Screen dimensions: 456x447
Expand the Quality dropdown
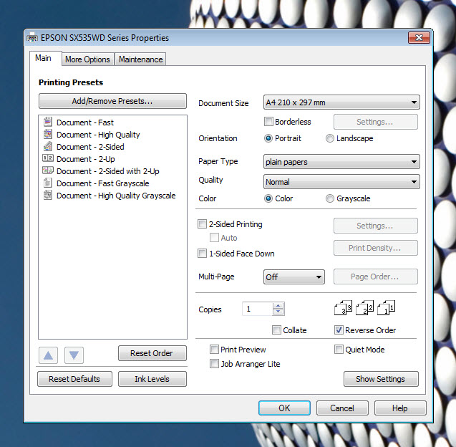click(341, 182)
